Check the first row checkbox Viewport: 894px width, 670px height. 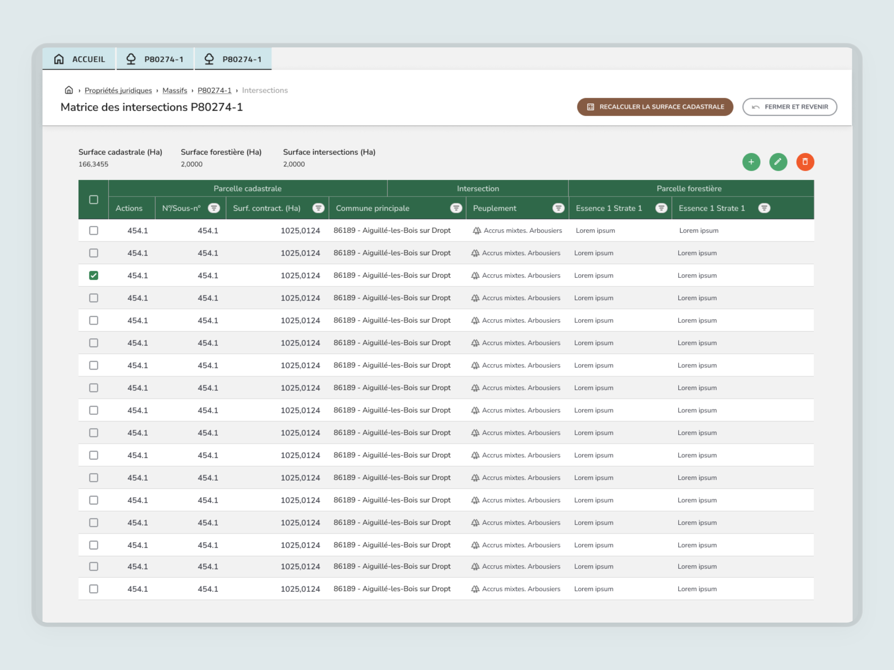click(94, 230)
